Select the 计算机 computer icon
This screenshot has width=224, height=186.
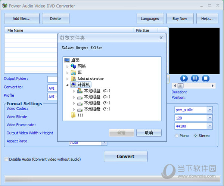(74, 85)
